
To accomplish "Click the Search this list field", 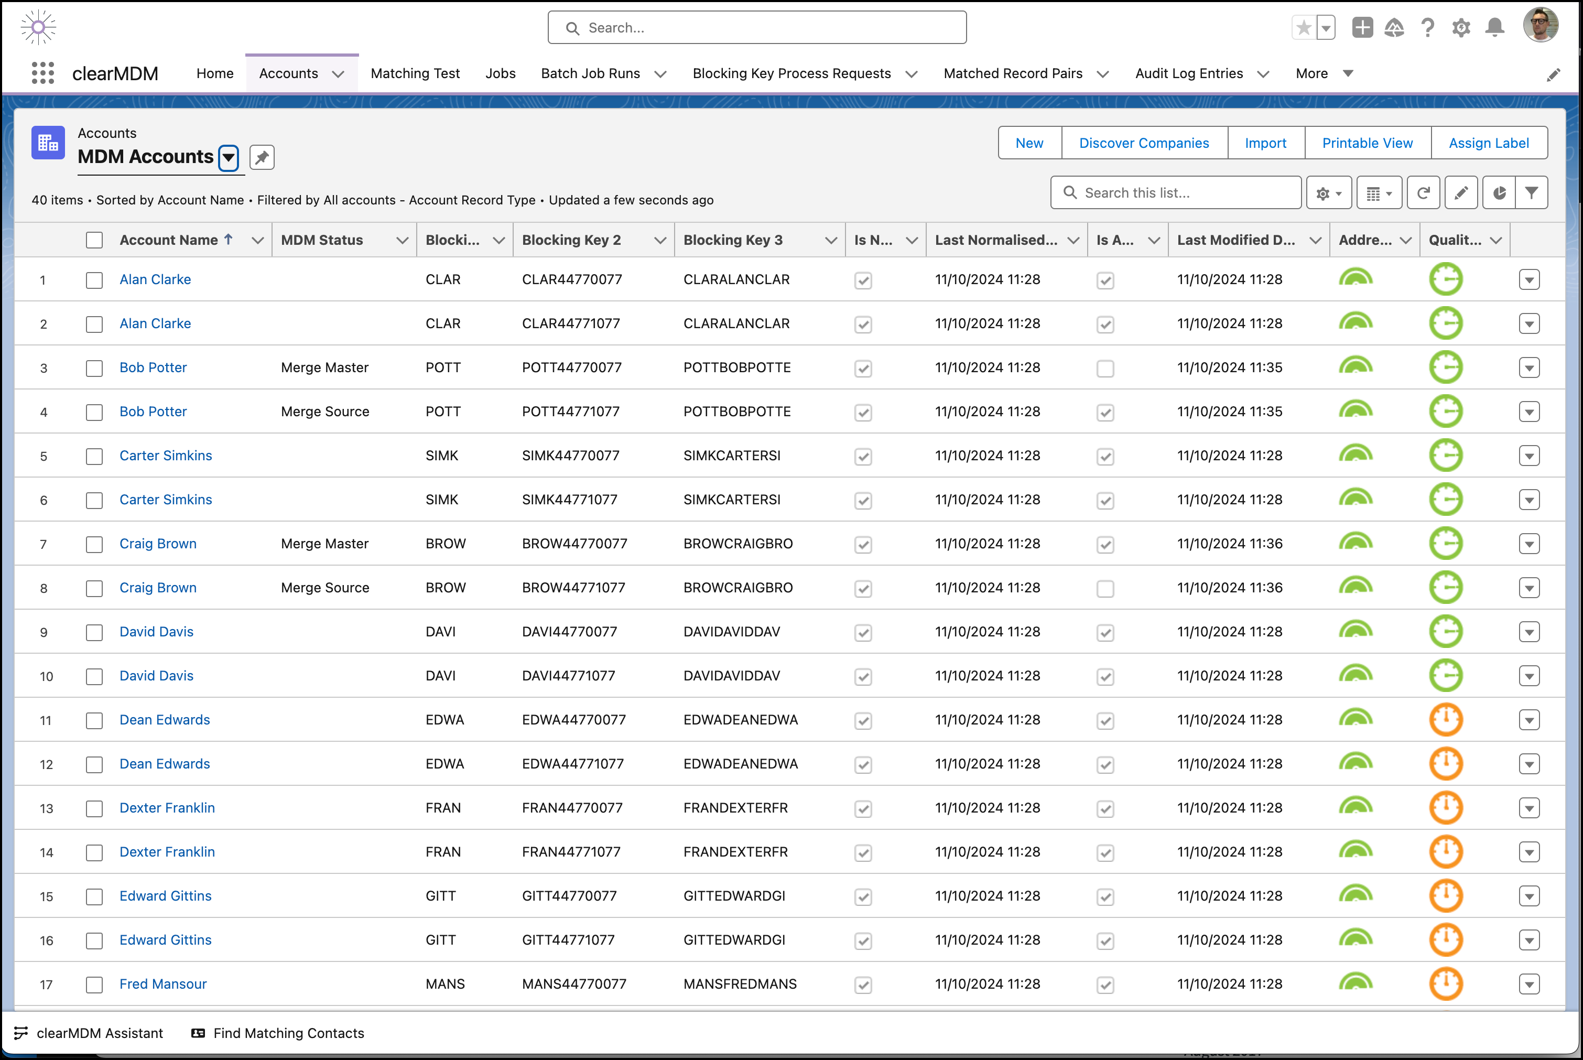I will click(x=1176, y=193).
